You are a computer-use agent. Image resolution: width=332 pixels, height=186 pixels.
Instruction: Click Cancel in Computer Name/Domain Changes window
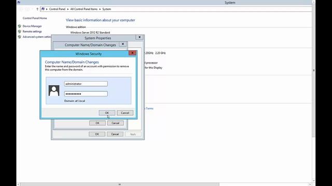point(115,123)
